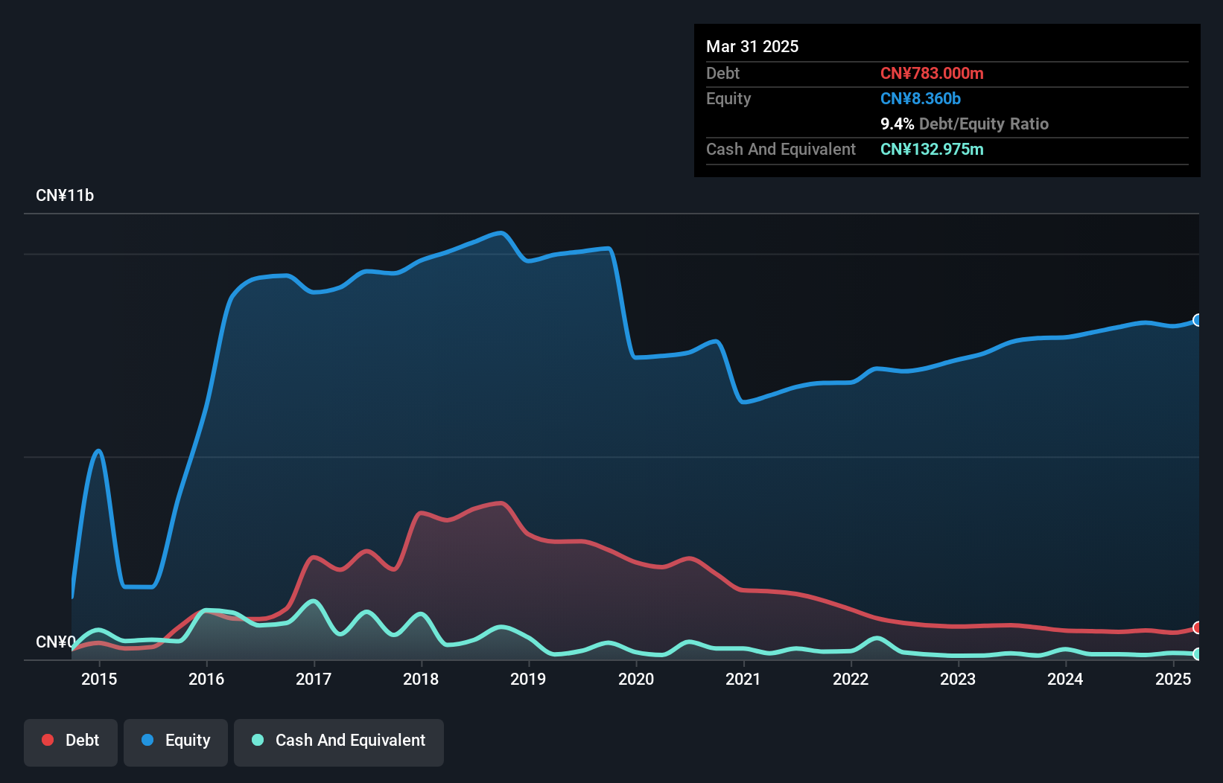Image resolution: width=1223 pixels, height=783 pixels.
Task: Select the 2023 x-axis label
Action: point(958,679)
